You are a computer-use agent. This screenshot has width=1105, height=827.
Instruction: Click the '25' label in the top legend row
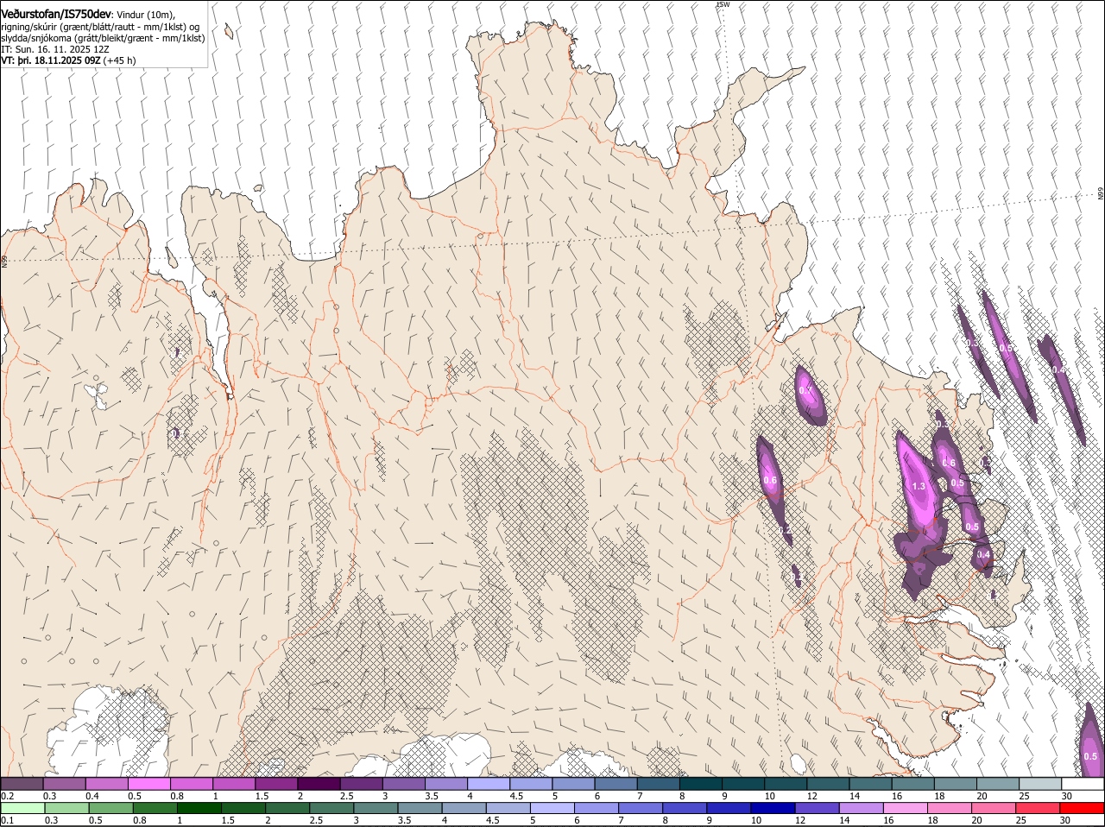point(1024,796)
